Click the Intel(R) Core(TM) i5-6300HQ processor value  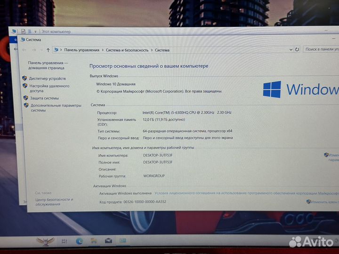pyautogui.click(x=187, y=112)
